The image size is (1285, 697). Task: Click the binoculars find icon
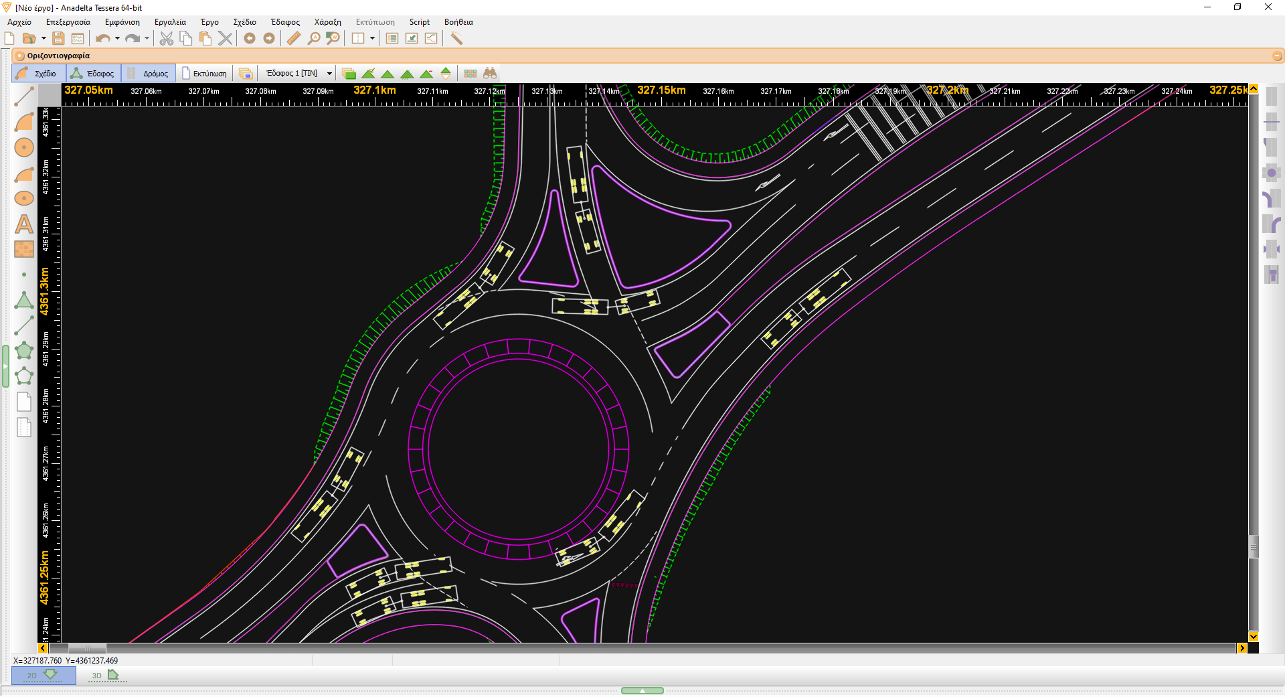click(x=490, y=73)
